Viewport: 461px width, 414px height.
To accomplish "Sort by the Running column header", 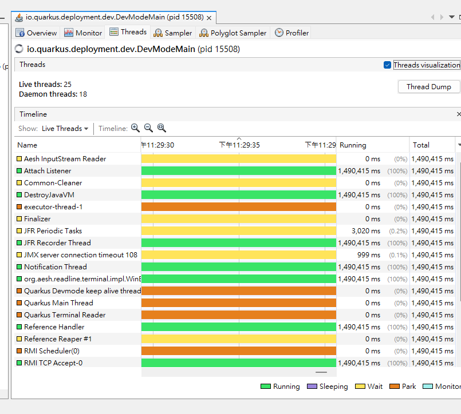I will click(x=372, y=145).
